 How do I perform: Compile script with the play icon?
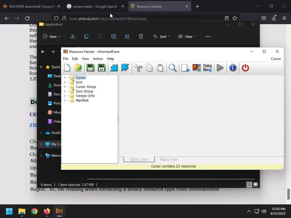click(220, 68)
